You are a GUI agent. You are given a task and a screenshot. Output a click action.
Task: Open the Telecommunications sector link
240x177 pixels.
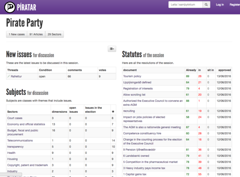20,141
